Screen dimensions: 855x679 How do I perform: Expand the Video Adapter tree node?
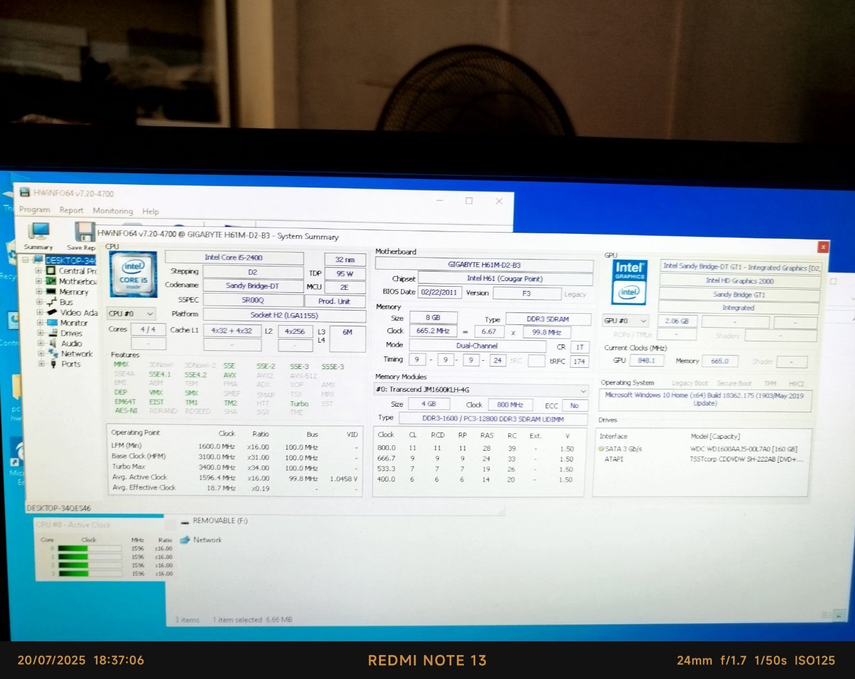[x=39, y=312]
